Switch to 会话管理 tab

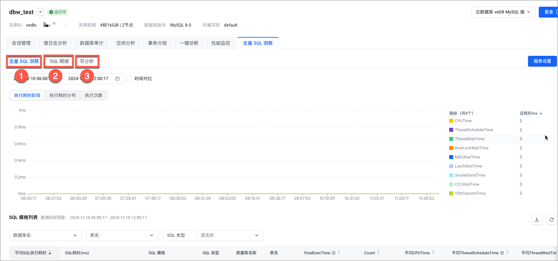[21, 43]
